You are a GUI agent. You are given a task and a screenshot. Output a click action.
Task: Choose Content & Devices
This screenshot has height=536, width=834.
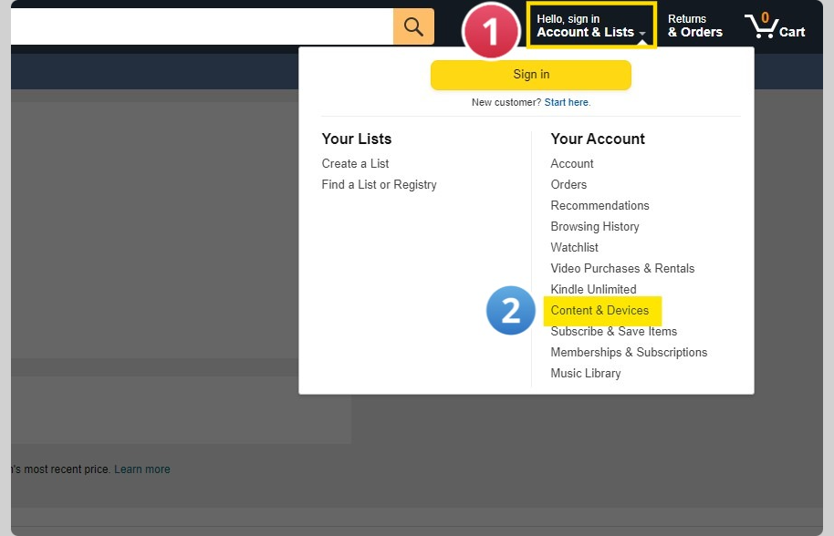[x=600, y=310]
